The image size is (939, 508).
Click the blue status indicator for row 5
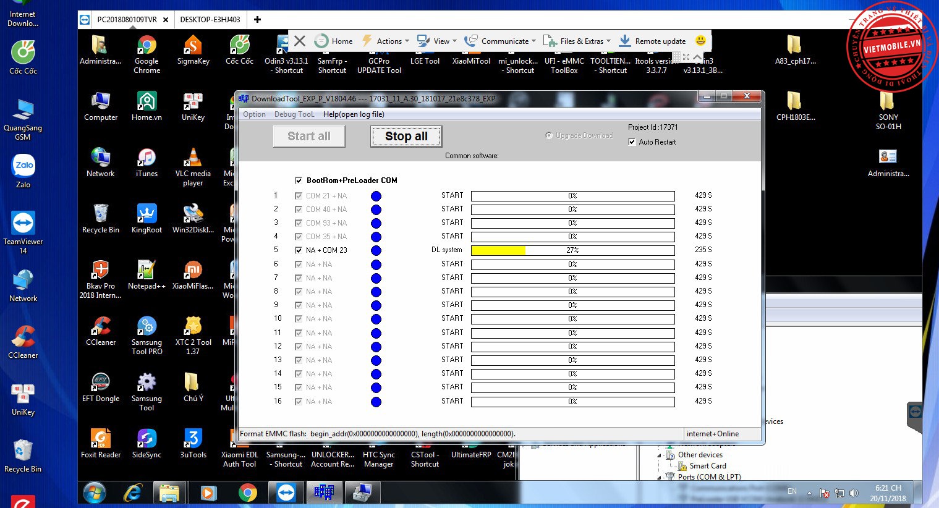tap(376, 251)
